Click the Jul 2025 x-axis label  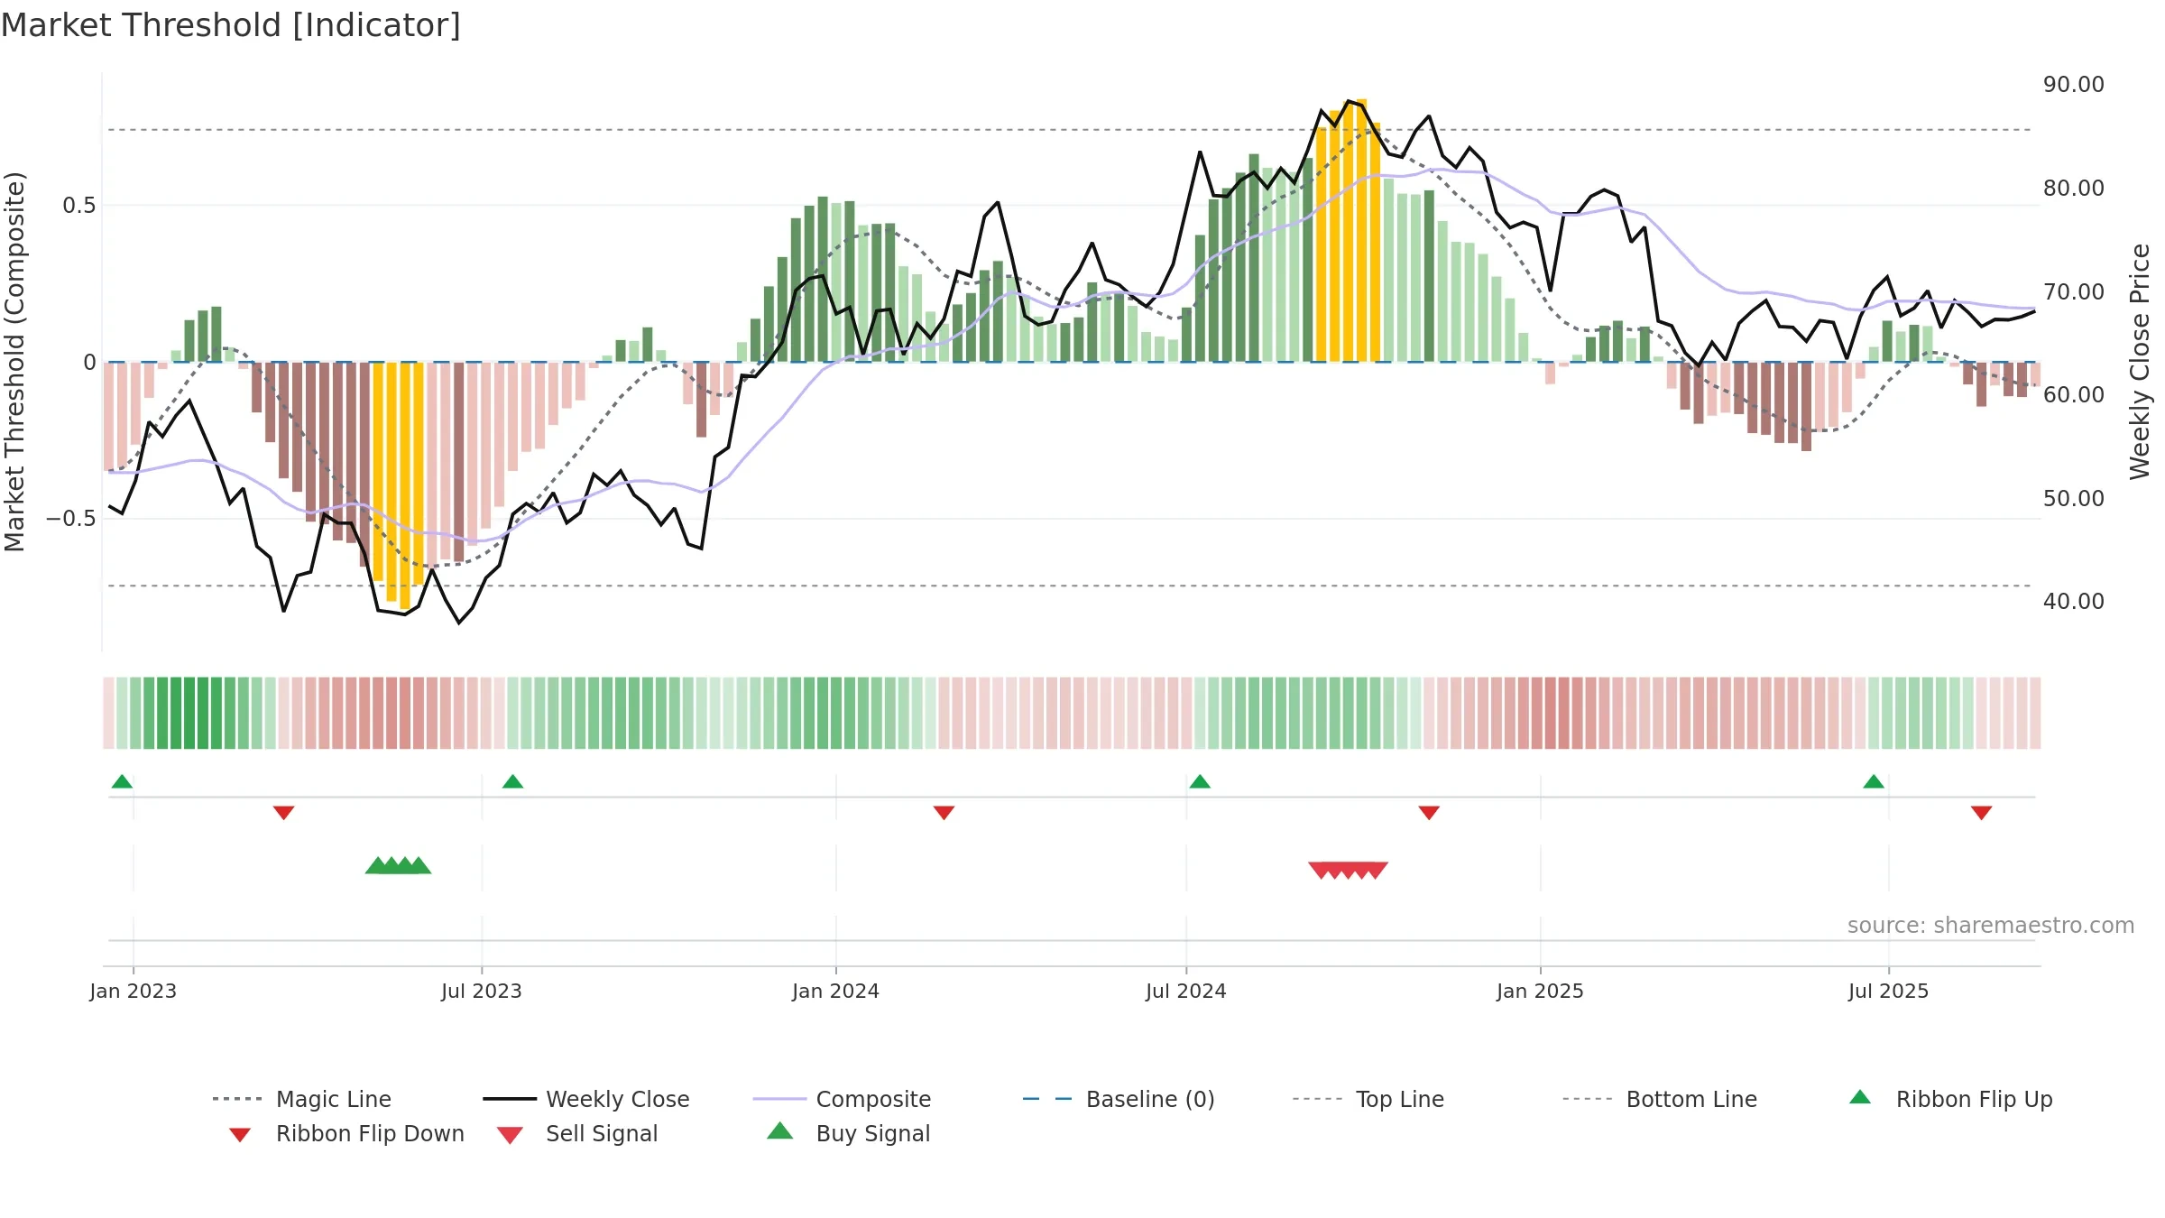(x=1889, y=991)
